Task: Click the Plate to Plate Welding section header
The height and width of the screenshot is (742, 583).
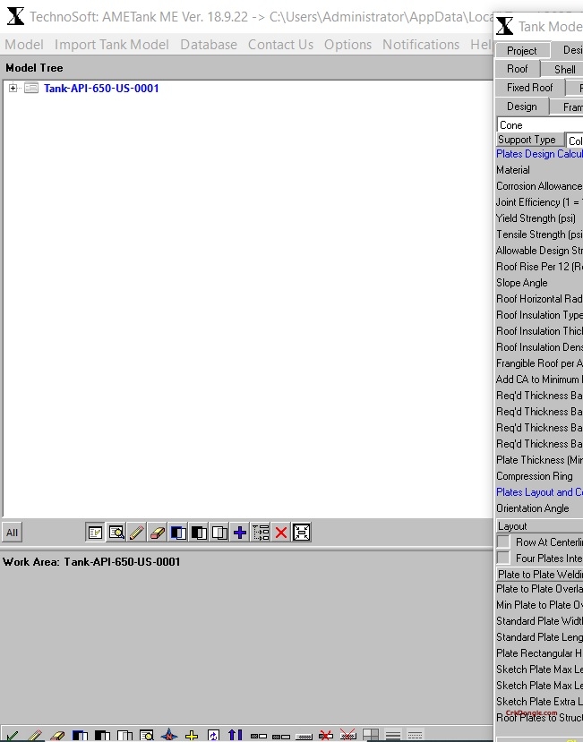Action: point(539,574)
